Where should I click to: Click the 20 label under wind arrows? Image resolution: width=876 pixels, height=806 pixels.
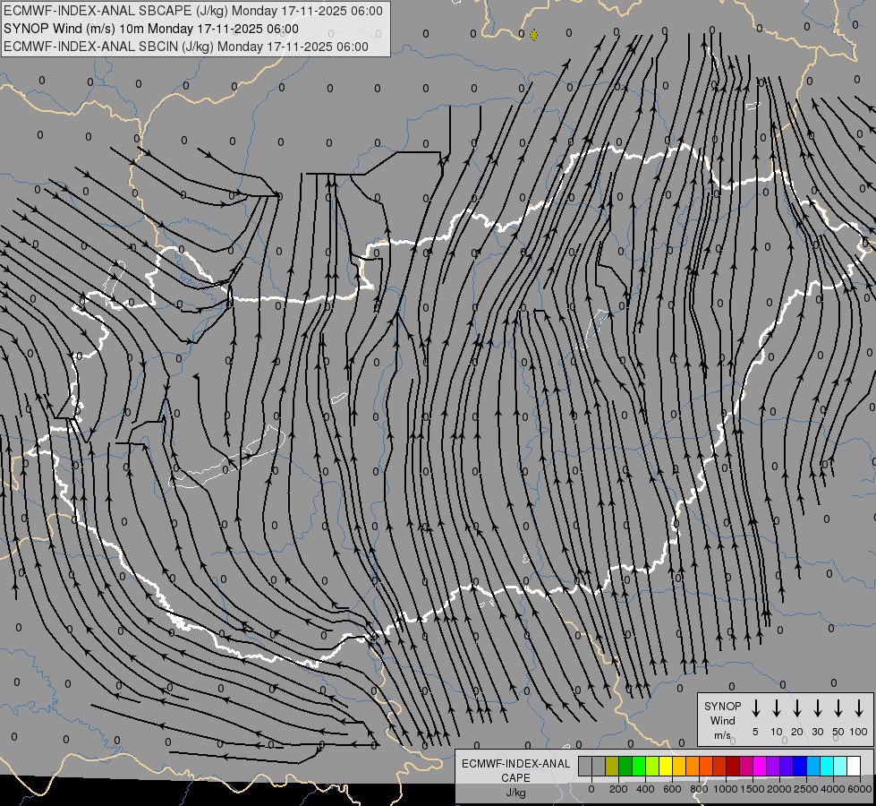tap(797, 732)
